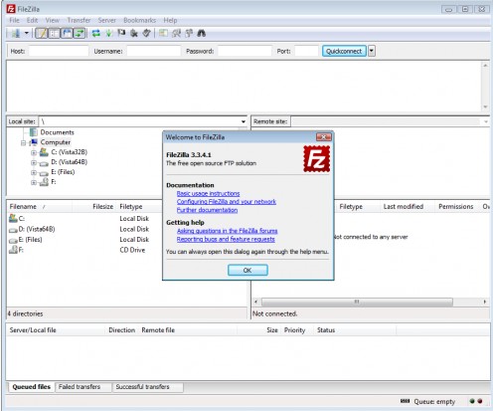Expand the F: drive tree node
493x411 pixels.
click(34, 182)
